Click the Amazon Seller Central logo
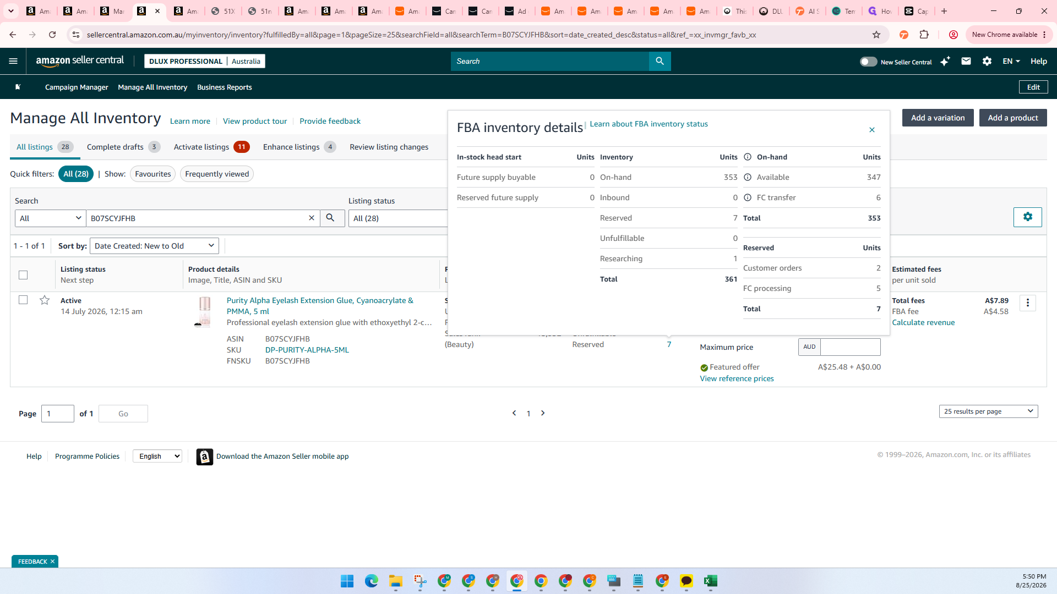This screenshot has height=594, width=1057. 80,61
